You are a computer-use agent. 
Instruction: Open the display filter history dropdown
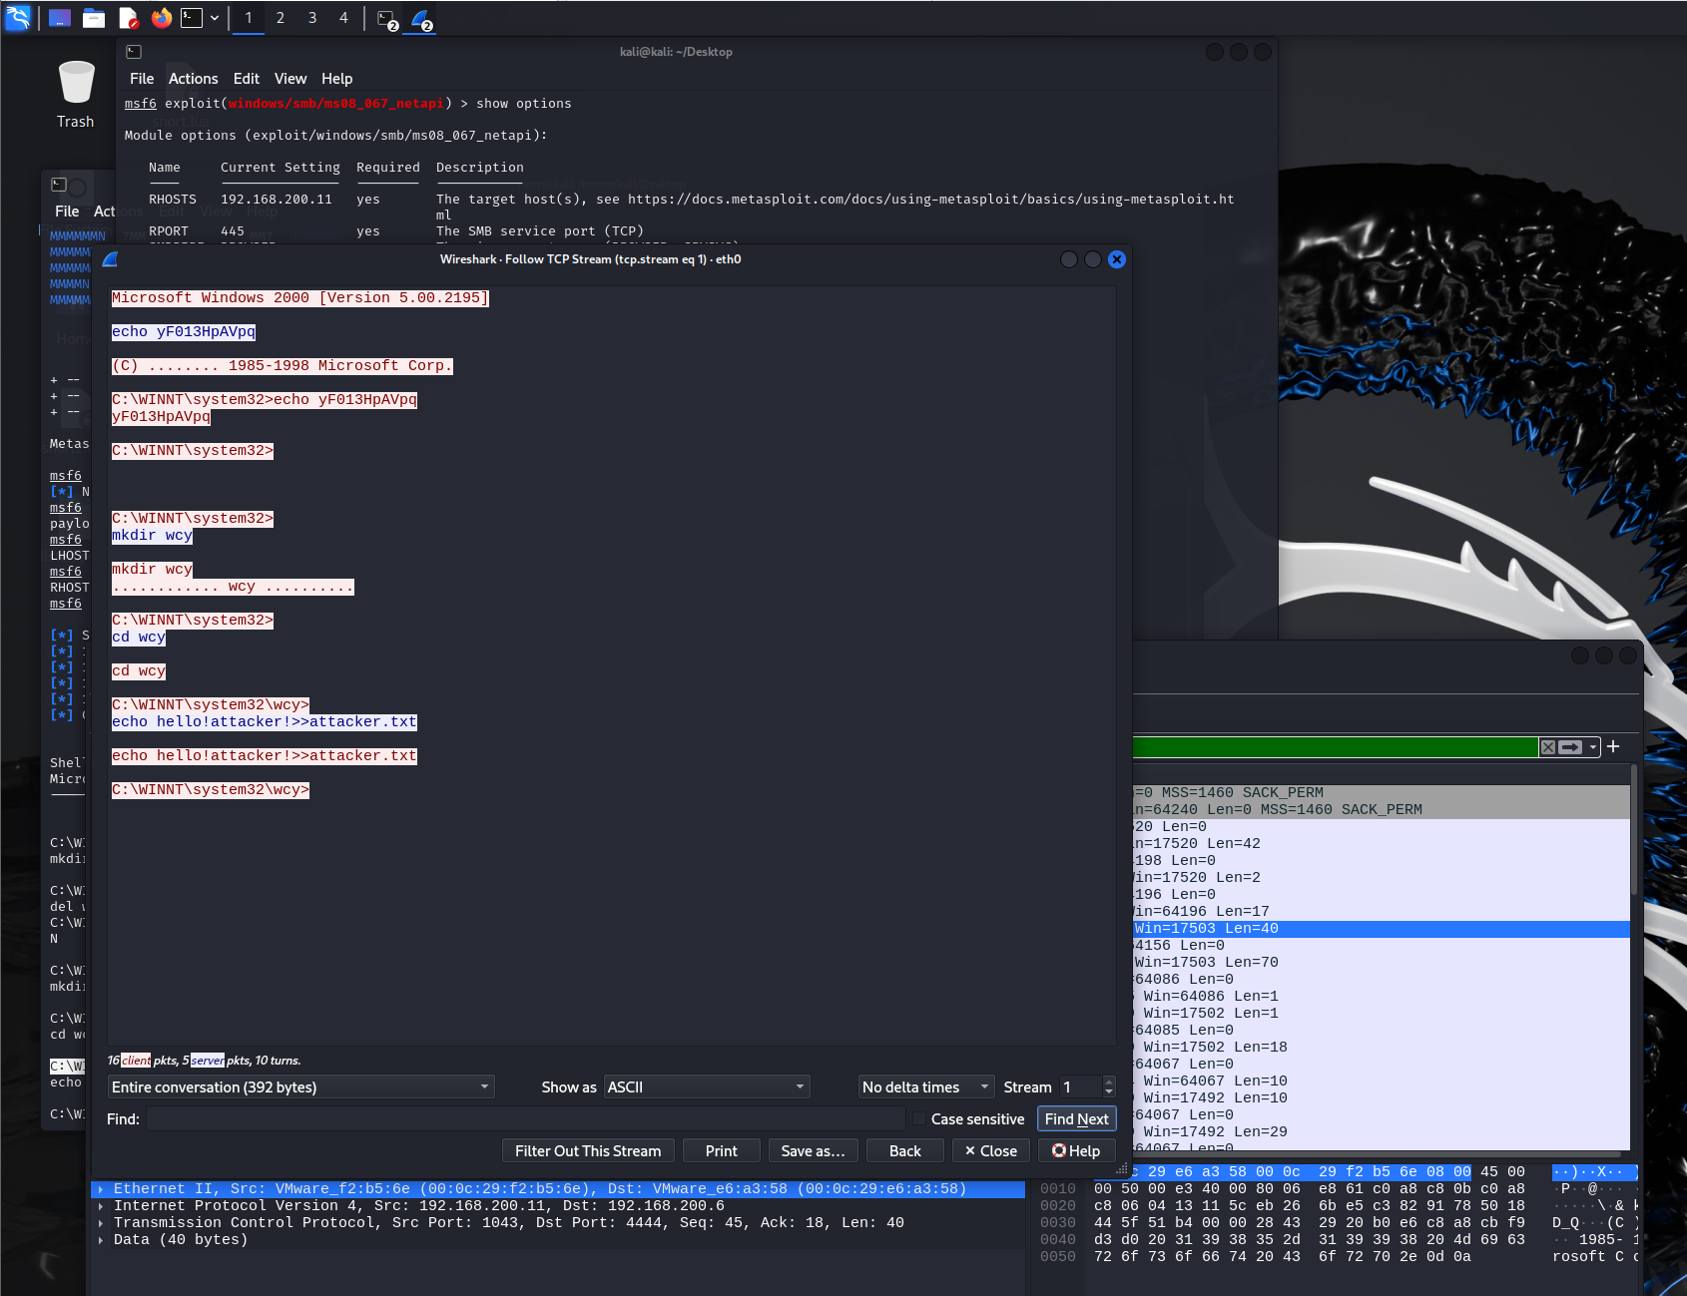pos(1593,747)
